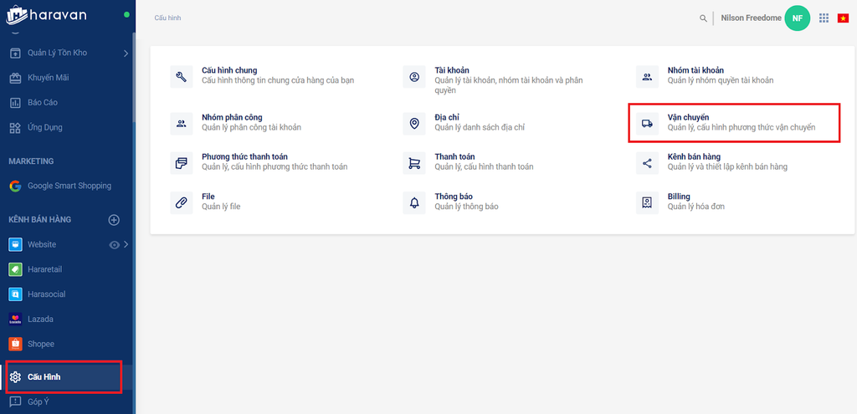Toggle the Website eye preview icon
This screenshot has height=414, width=857.
point(114,245)
